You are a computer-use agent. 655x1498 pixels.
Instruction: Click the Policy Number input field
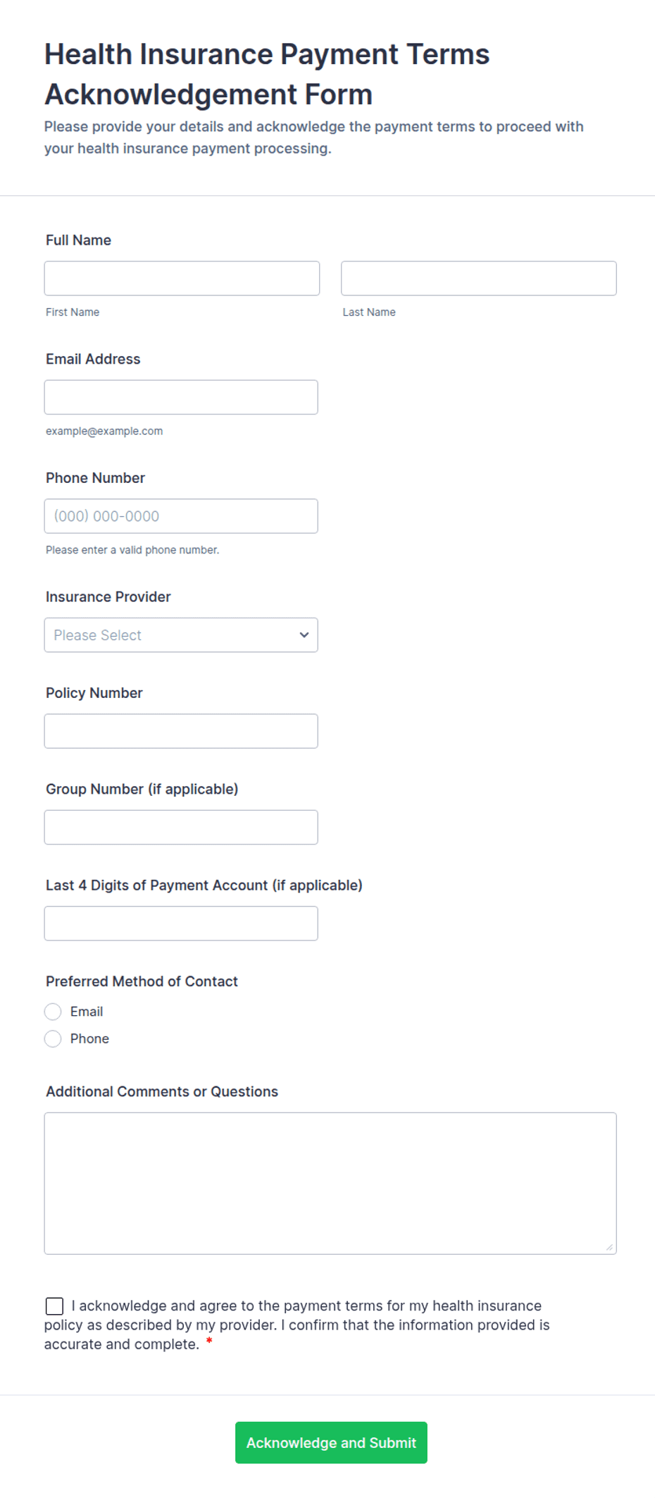pyautogui.click(x=181, y=731)
